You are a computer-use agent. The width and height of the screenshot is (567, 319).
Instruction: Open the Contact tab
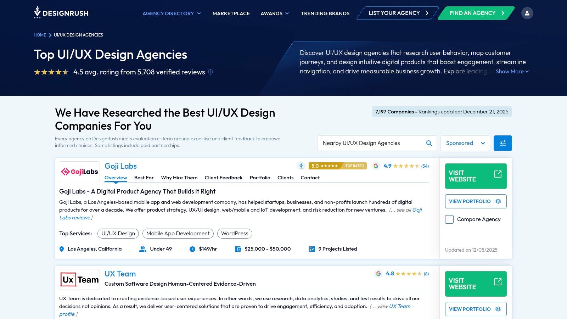click(310, 178)
